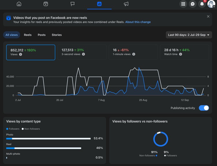Click the 193% views increase indicator
The width and height of the screenshot is (217, 166).
point(30,50)
